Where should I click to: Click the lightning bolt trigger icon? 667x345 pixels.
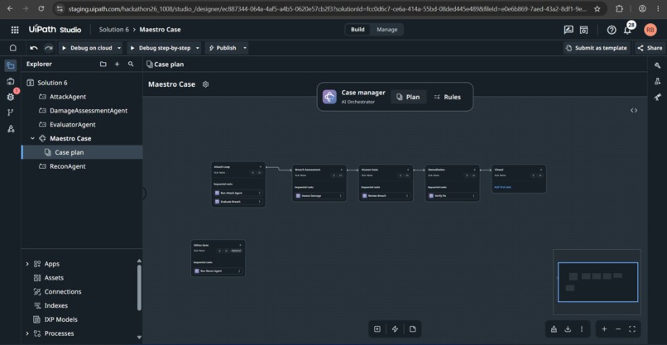395,328
